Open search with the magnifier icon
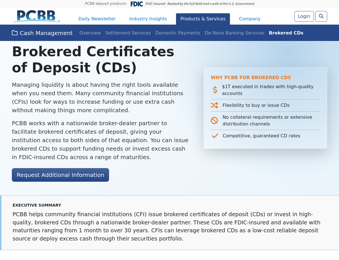339x260 pixels. [321, 16]
